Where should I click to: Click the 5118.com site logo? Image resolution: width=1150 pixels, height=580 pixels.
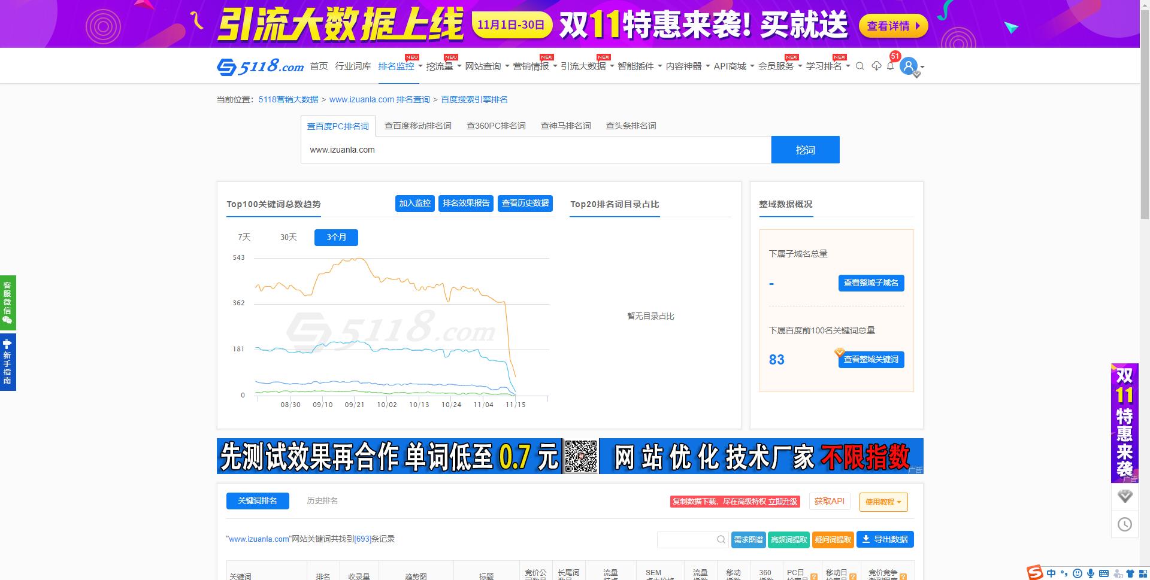point(260,66)
